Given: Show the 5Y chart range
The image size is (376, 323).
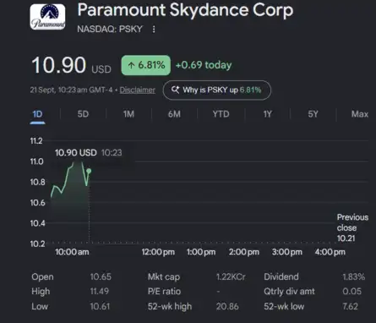Looking at the screenshot, I should coord(313,114).
